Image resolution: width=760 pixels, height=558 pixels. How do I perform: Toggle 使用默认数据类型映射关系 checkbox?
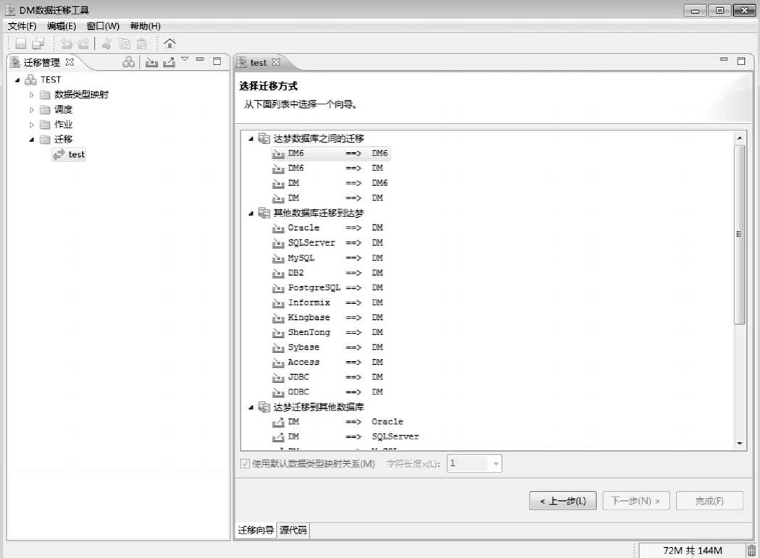(x=245, y=464)
